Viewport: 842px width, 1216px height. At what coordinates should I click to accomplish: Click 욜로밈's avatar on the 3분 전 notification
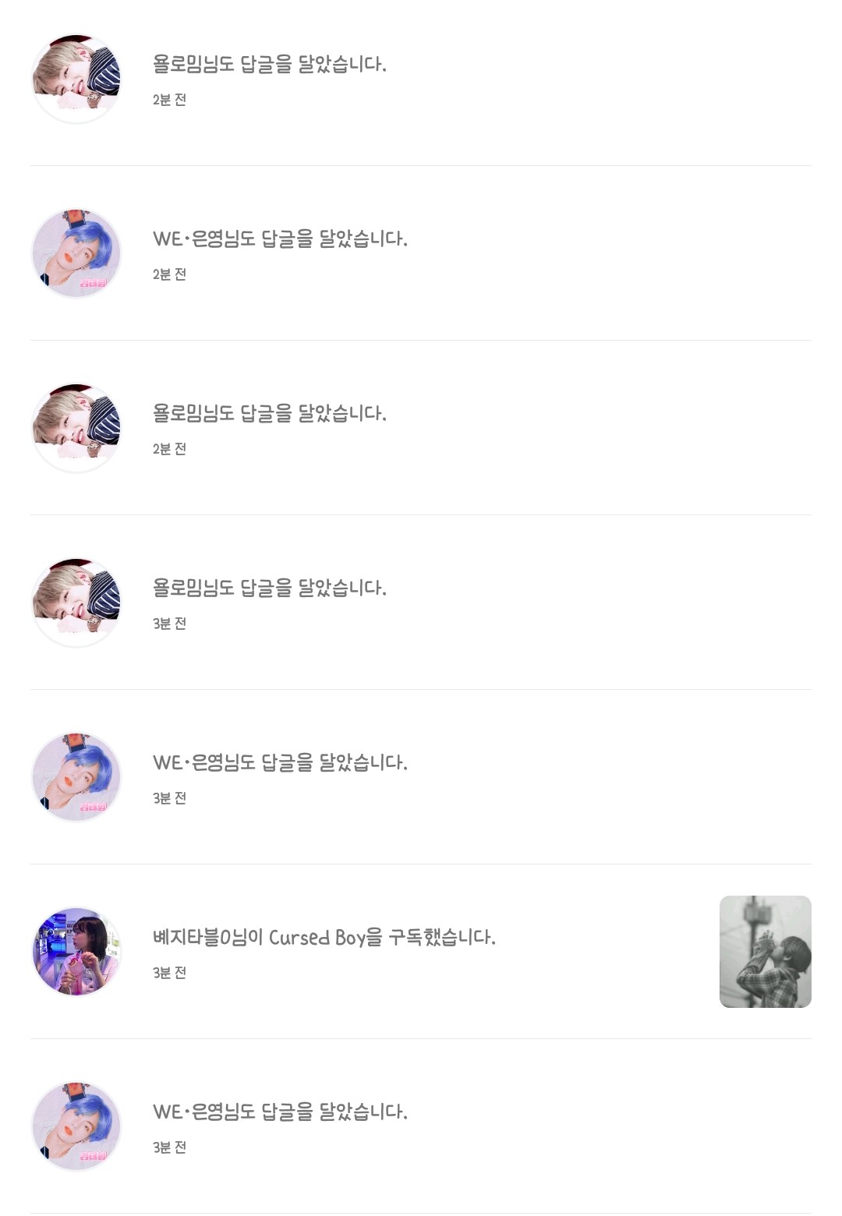click(x=76, y=603)
